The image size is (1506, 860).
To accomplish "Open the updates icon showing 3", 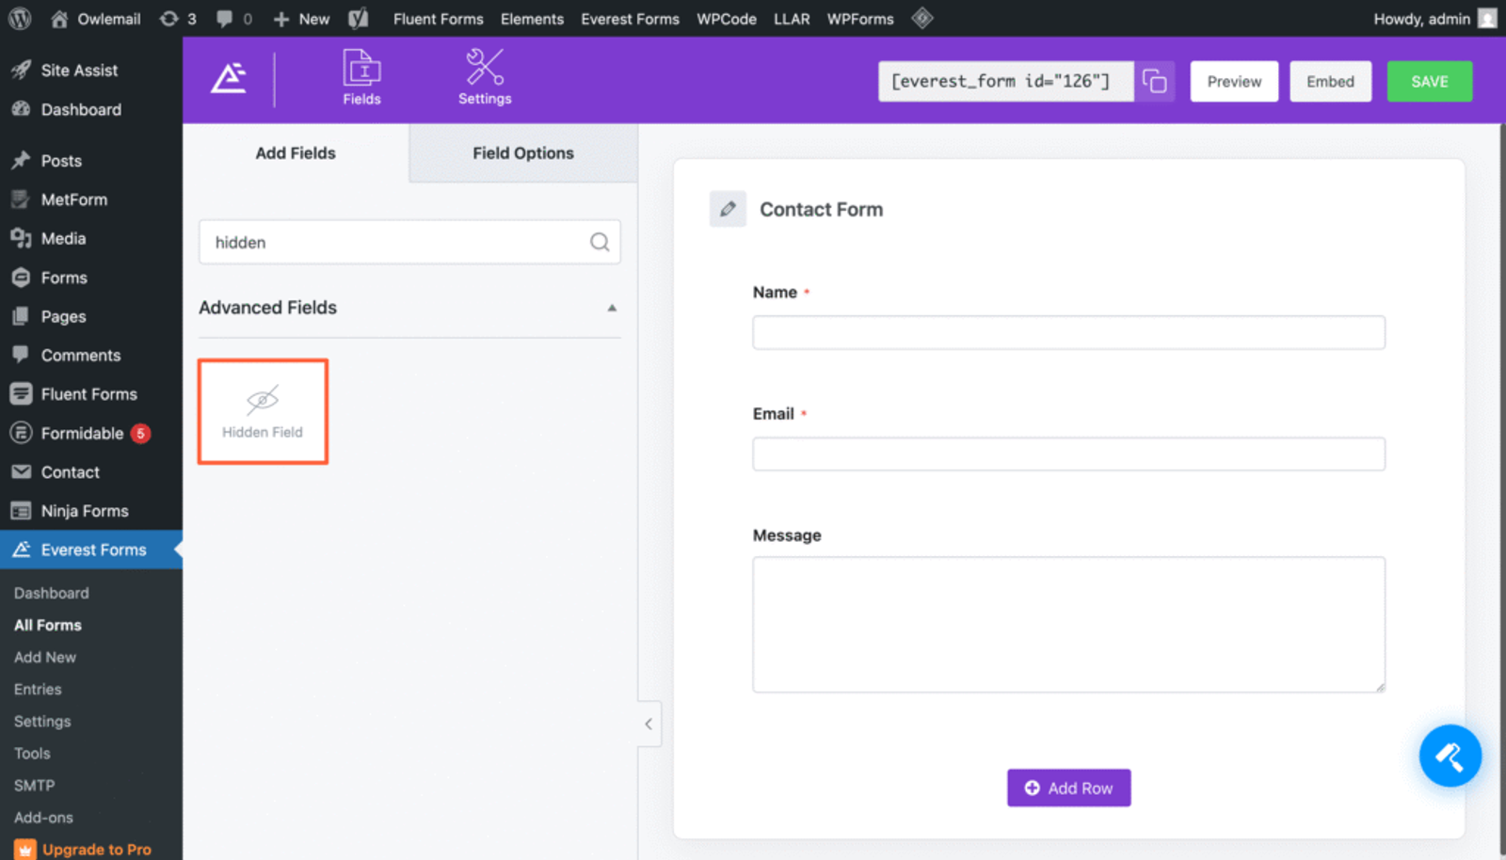I will (178, 19).
